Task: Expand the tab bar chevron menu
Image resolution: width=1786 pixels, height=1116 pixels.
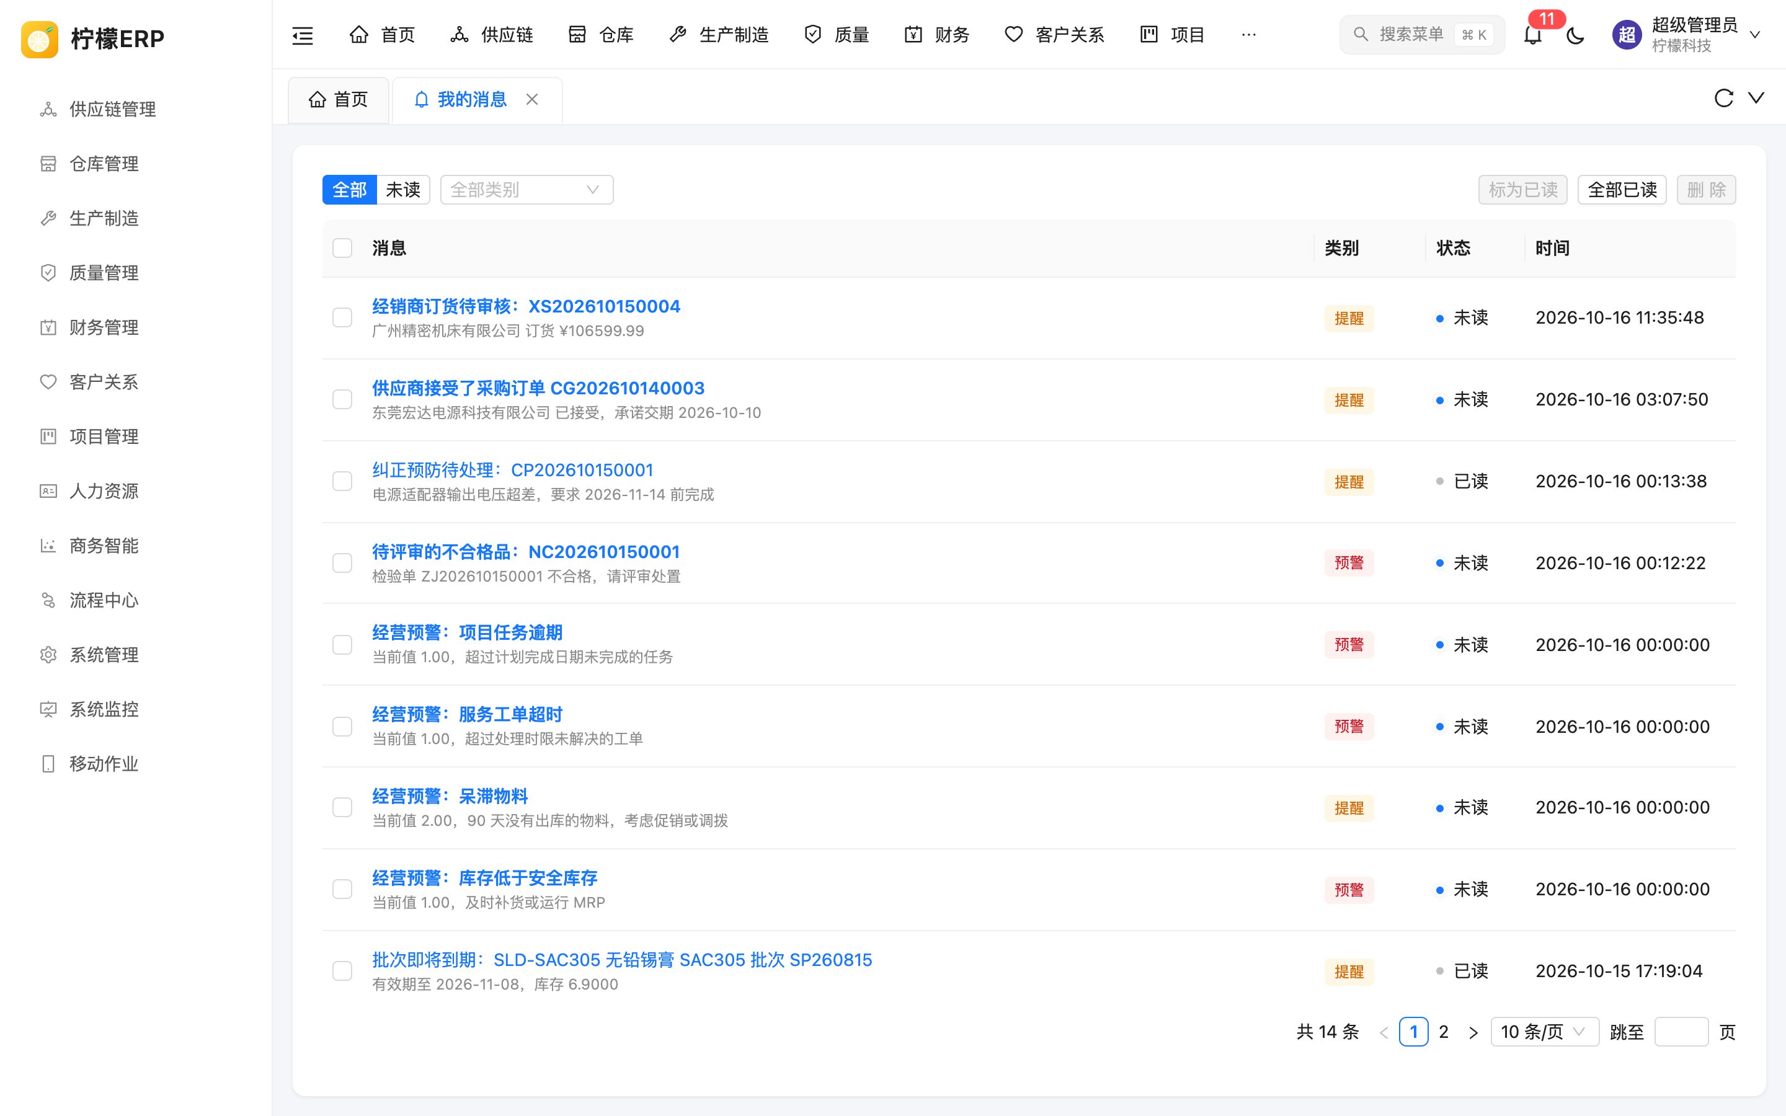Action: pos(1756,98)
